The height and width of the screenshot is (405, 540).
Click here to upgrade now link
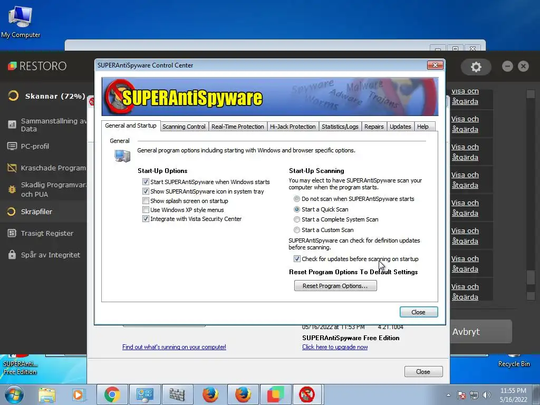coord(335,347)
